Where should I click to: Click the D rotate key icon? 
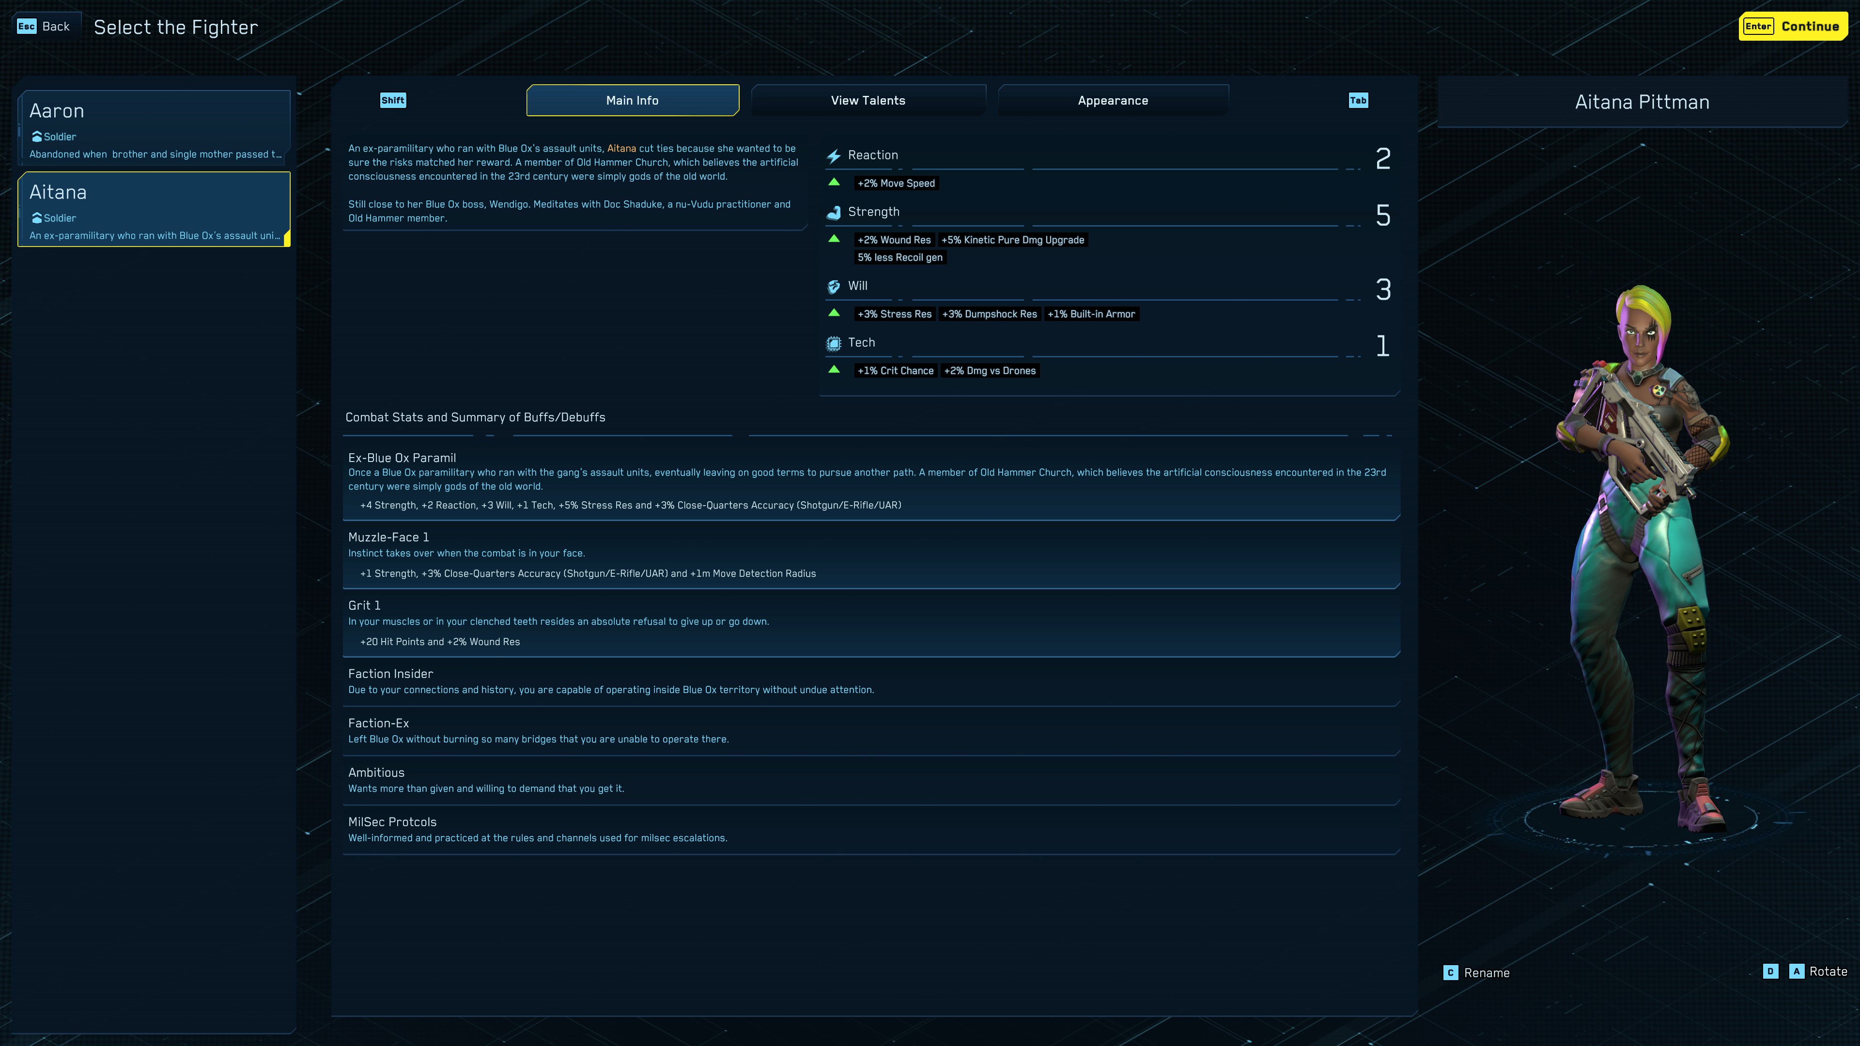click(1770, 971)
